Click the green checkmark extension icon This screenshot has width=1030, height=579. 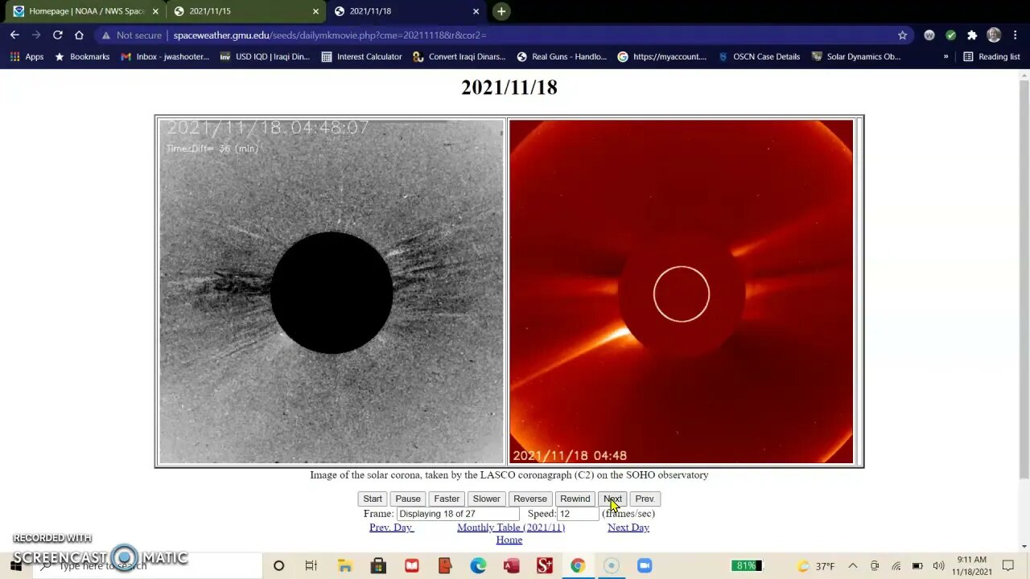point(951,35)
